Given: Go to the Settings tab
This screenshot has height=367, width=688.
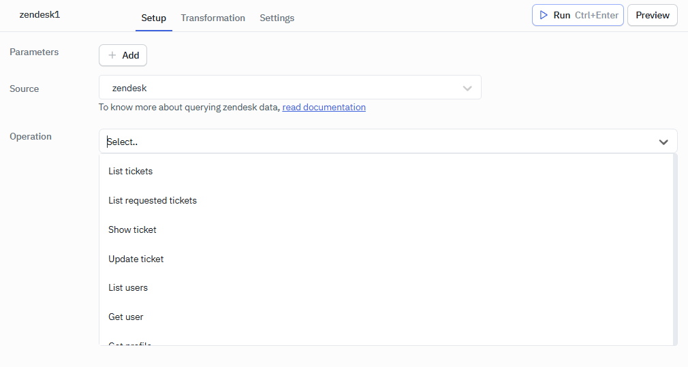Looking at the screenshot, I should [x=277, y=18].
